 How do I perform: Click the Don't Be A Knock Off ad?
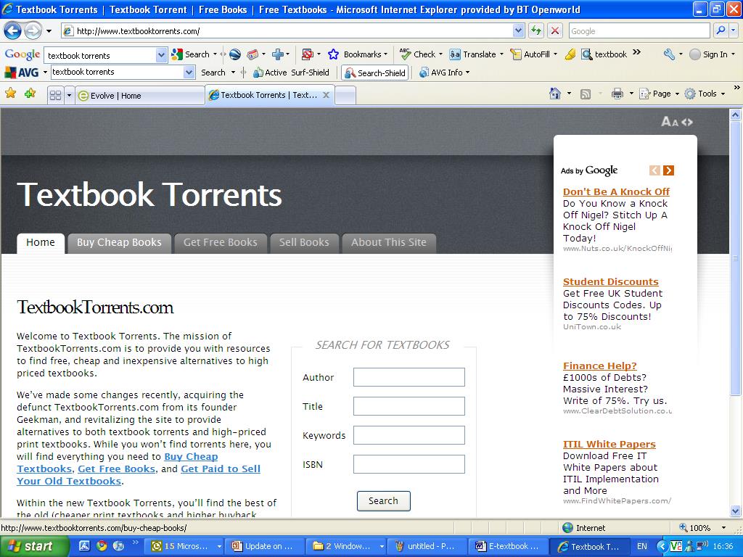coord(616,191)
